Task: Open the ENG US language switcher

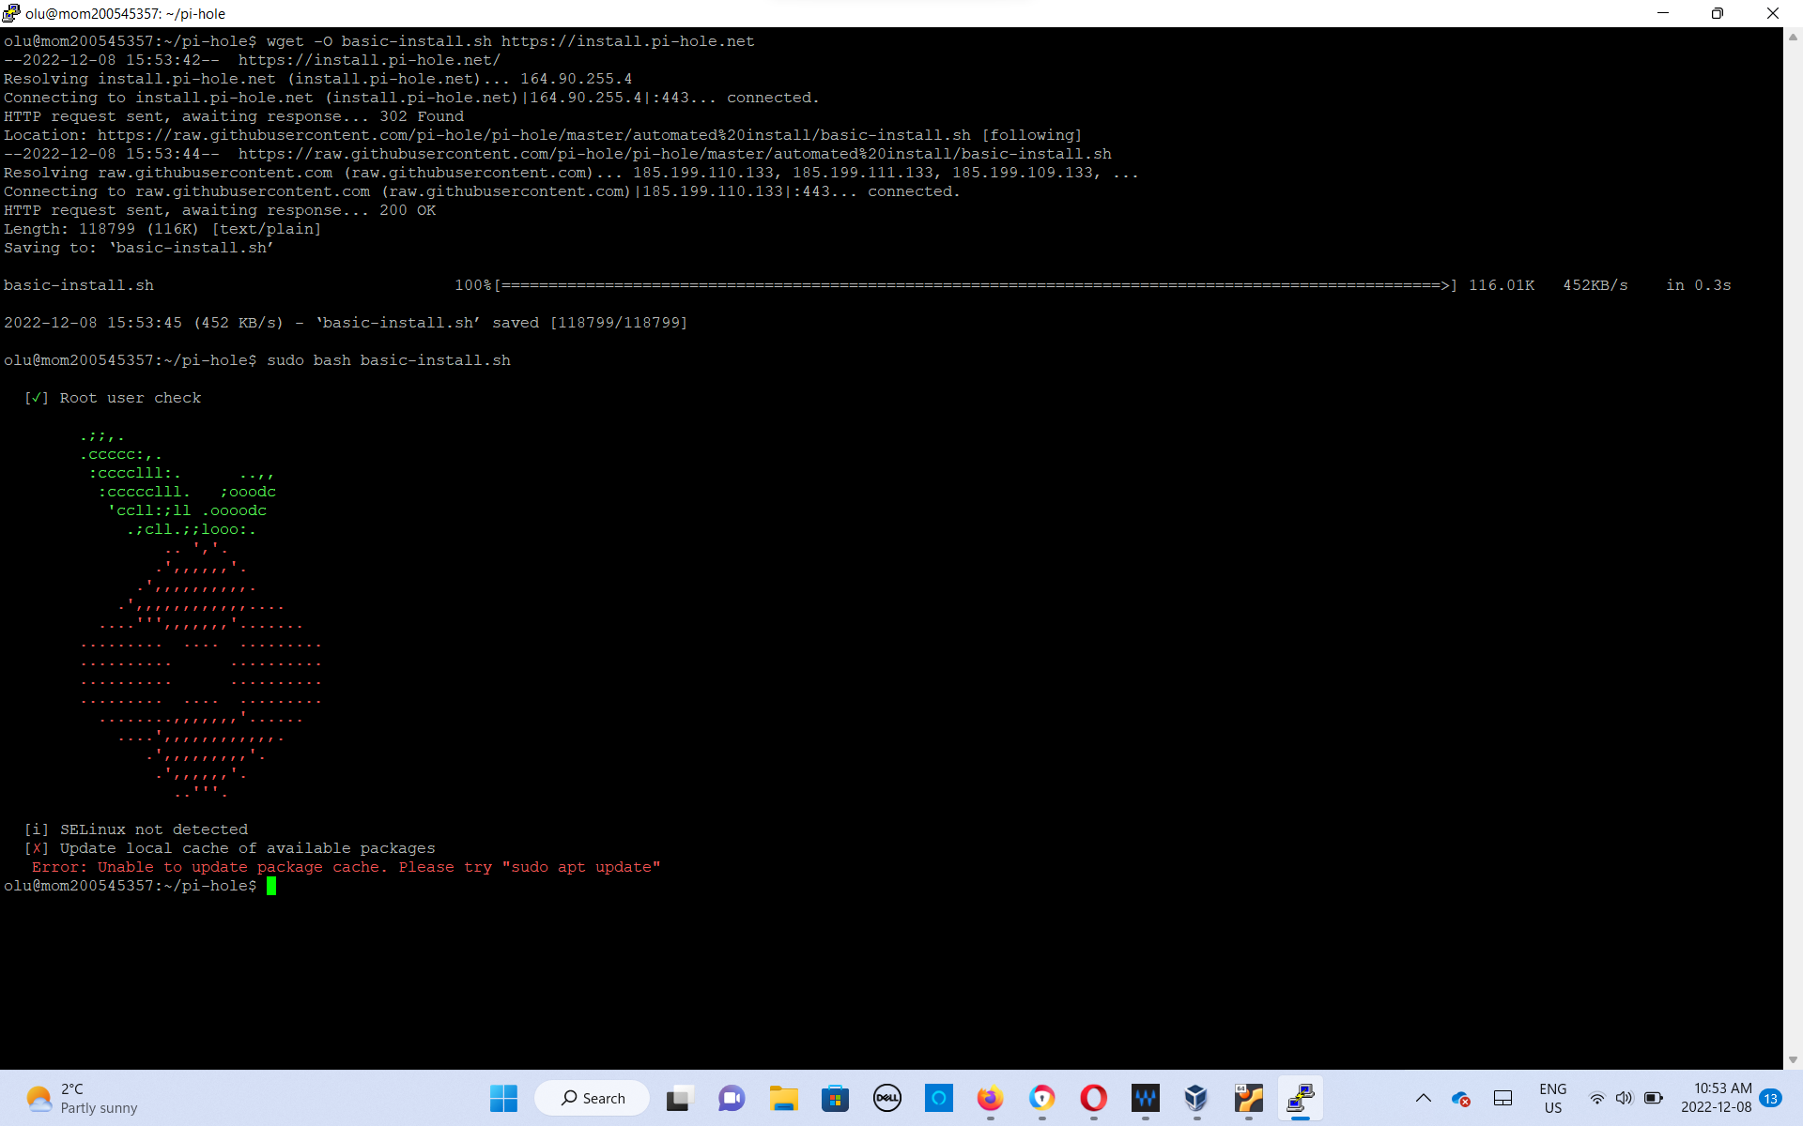Action: click(1554, 1098)
